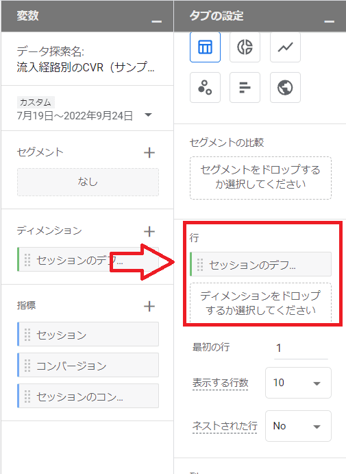Add a new dimension with plus icon
346x474 pixels.
(149, 232)
